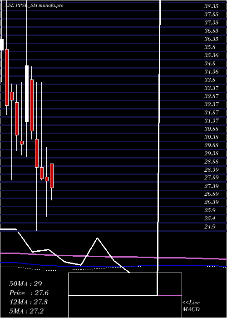The image size is (227, 318).
Task: Click the 29.38 price label
Action: 212,154
